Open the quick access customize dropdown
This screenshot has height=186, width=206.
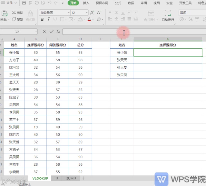tap(63, 3)
